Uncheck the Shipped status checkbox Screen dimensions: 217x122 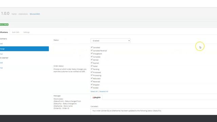[x=92, y=84]
